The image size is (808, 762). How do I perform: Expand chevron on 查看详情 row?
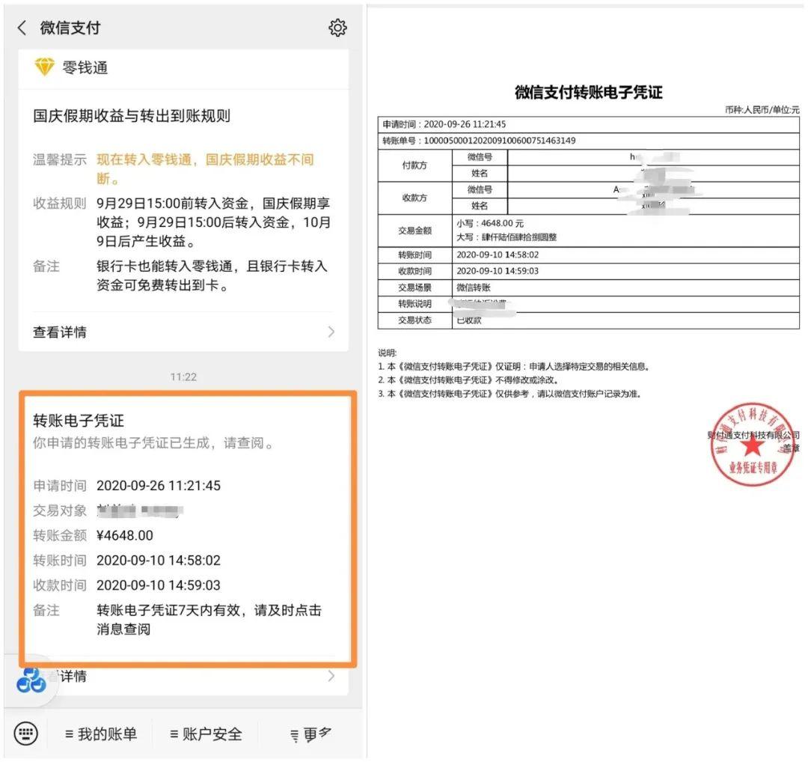[x=331, y=332]
